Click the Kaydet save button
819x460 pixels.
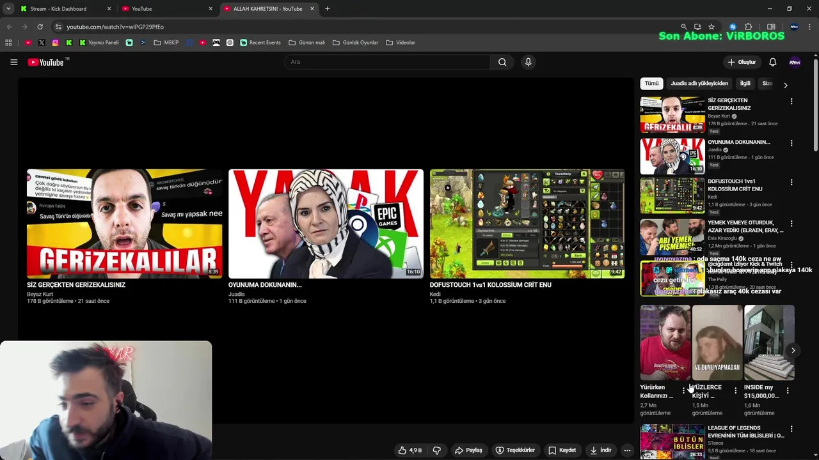(562, 450)
